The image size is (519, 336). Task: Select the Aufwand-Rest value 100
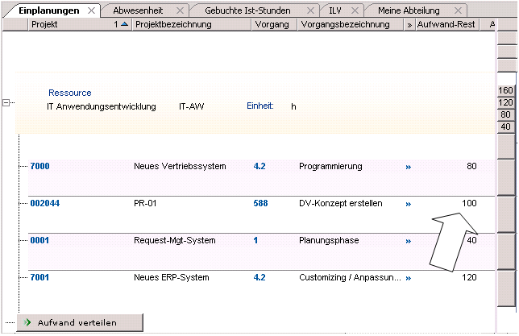coord(468,204)
